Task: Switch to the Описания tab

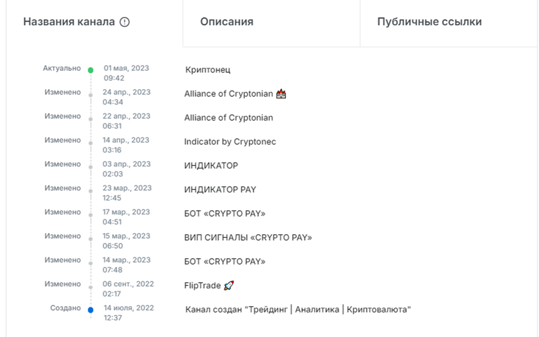Action: [226, 22]
